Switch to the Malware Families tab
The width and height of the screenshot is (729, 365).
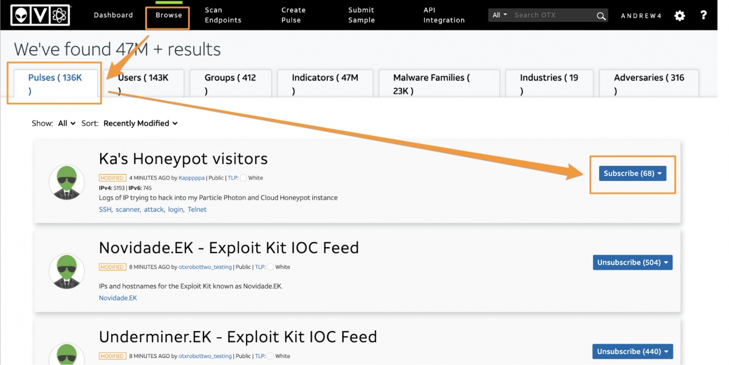point(438,83)
